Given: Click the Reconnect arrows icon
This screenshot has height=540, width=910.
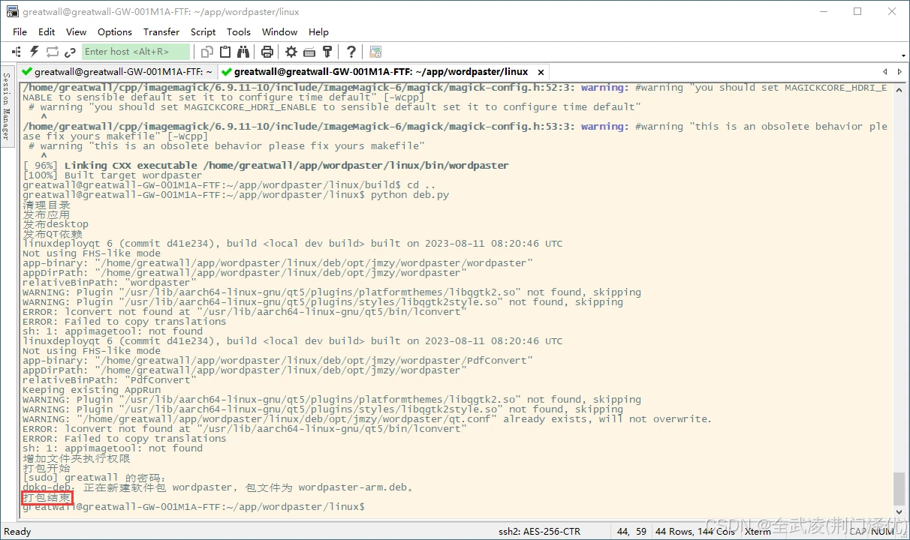Looking at the screenshot, I should [52, 52].
